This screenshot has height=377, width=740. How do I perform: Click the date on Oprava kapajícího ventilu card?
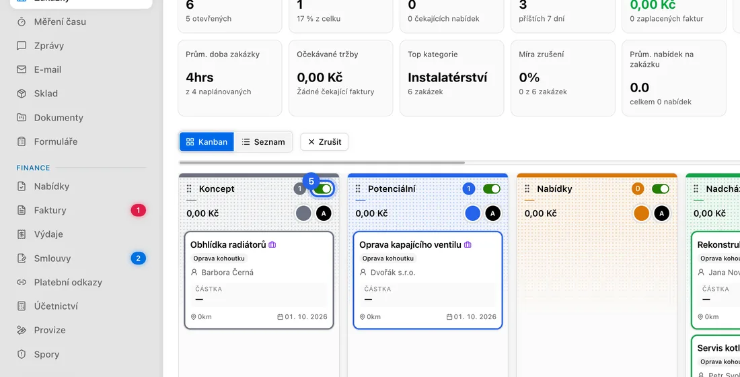[472, 316]
